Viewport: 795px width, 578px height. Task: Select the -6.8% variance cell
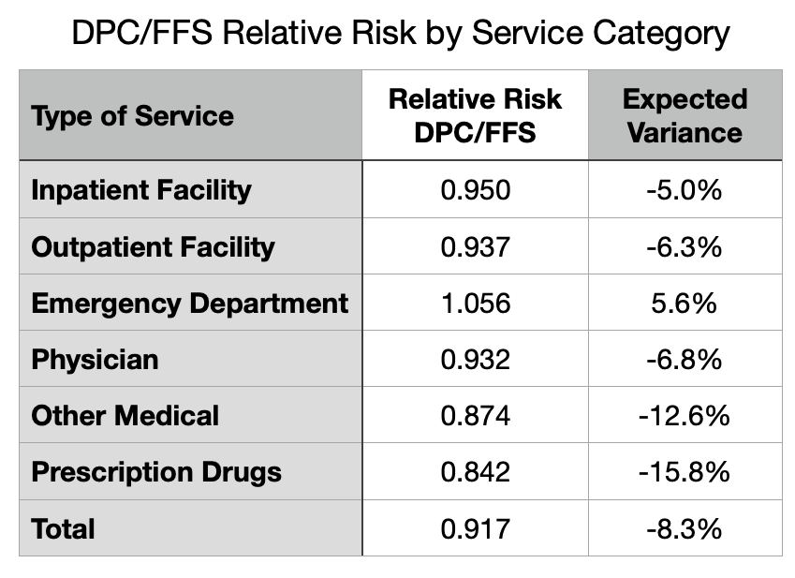point(685,359)
